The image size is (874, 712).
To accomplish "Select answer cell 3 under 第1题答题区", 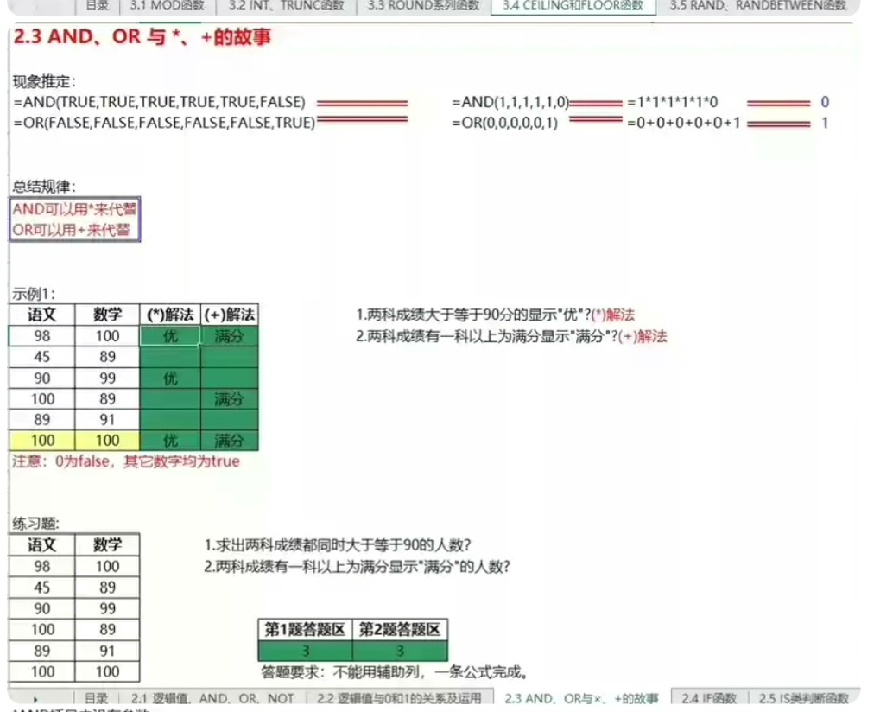I will coord(305,651).
